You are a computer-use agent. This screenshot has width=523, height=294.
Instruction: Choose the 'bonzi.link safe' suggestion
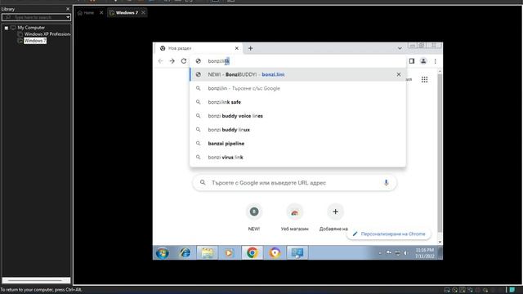click(297, 102)
